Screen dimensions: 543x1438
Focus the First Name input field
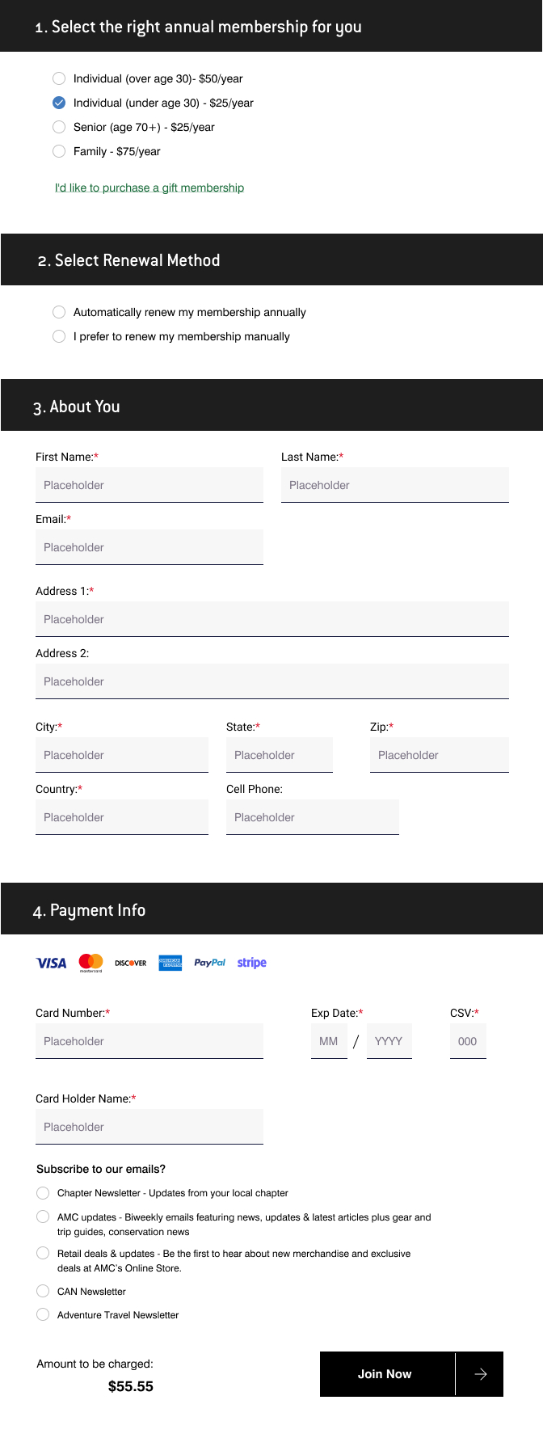[149, 485]
